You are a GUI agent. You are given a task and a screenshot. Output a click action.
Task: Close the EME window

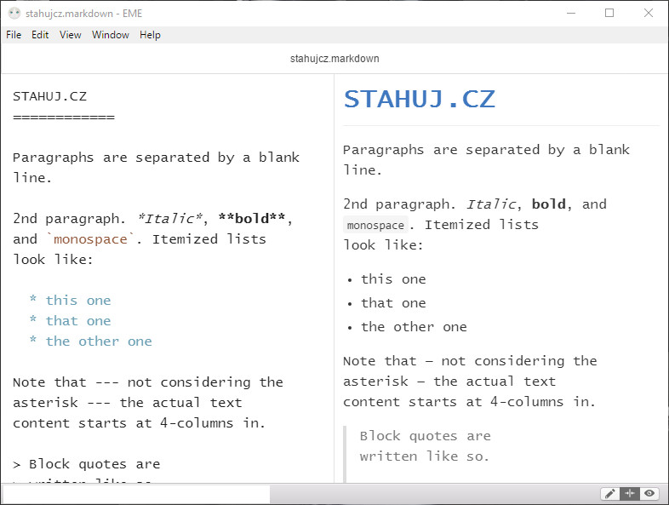click(649, 14)
